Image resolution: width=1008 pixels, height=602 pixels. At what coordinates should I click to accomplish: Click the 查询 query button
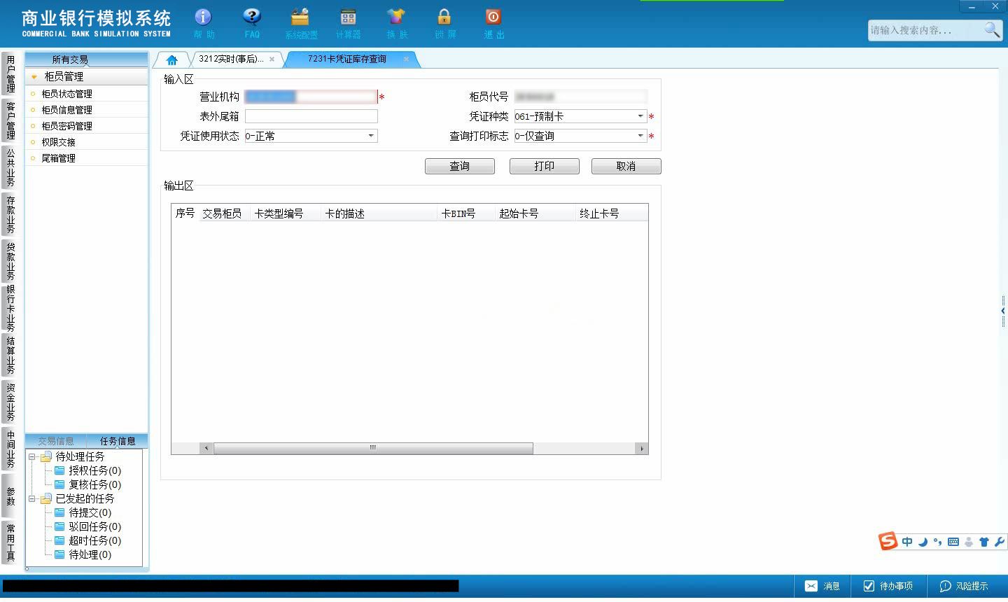coord(460,166)
